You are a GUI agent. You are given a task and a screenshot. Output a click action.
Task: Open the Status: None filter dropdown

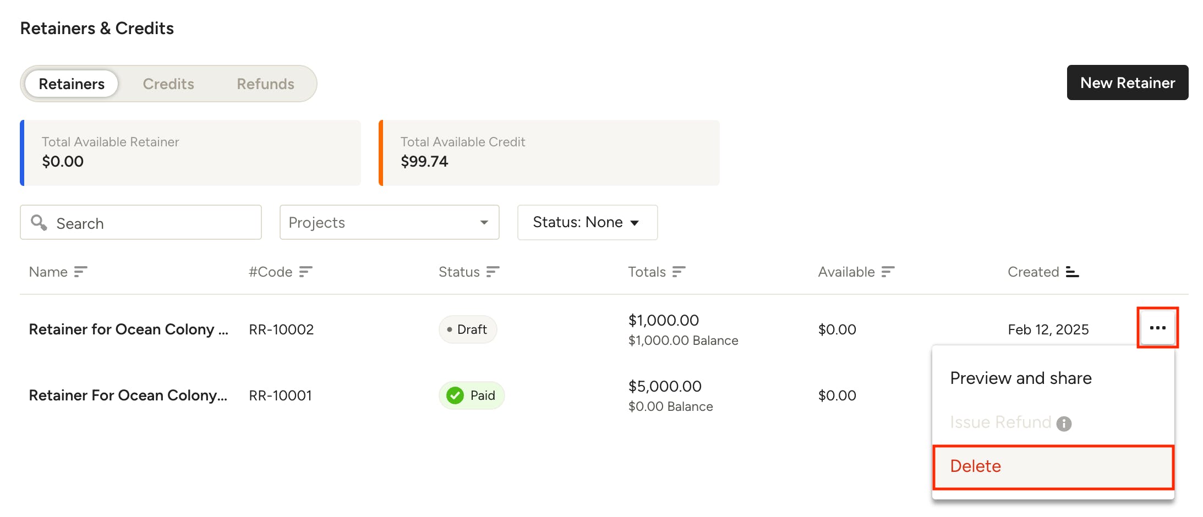[x=587, y=222]
